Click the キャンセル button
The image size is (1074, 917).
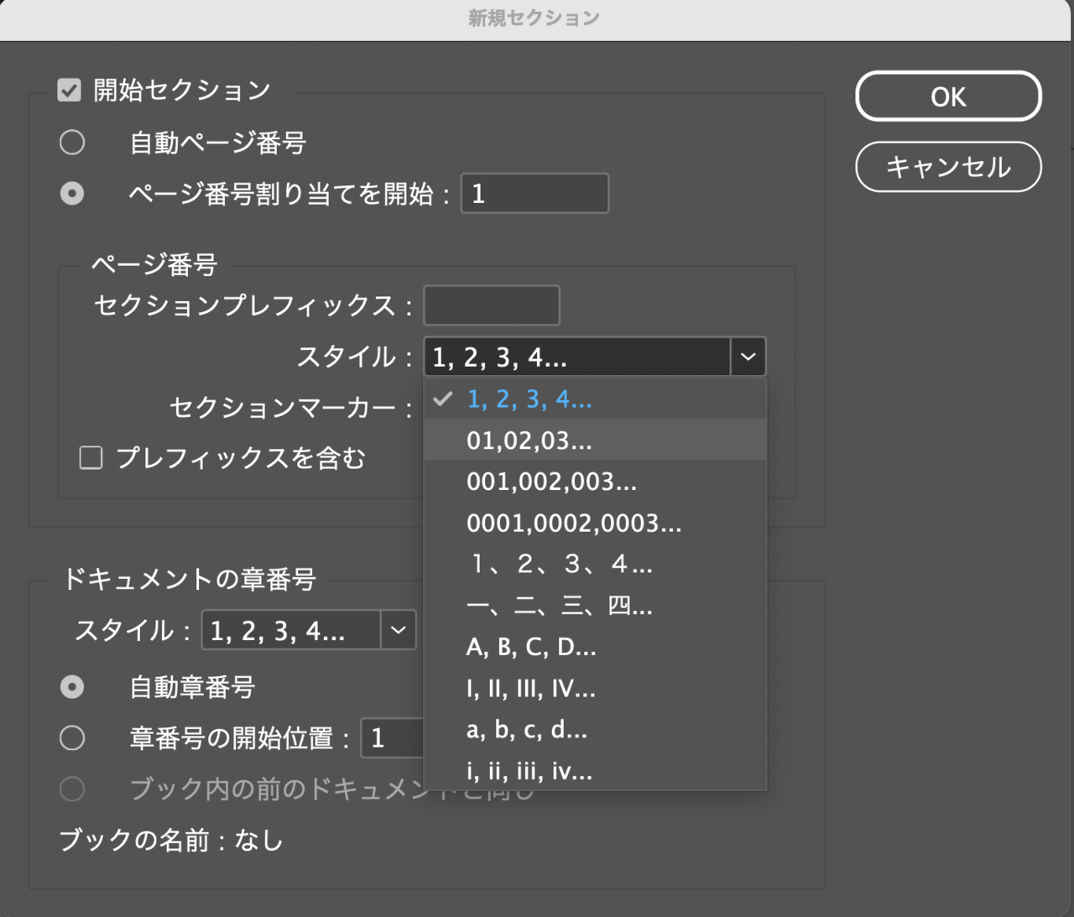pos(948,167)
